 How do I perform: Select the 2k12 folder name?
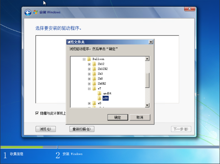coord(101,64)
